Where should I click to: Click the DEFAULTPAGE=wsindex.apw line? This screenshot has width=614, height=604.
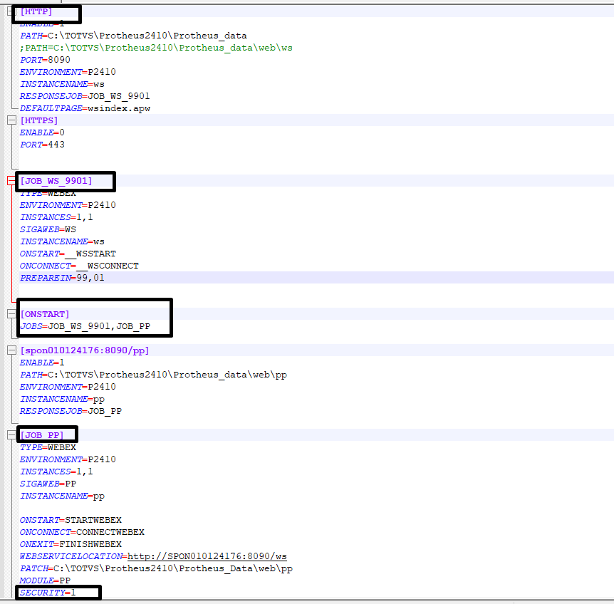(x=85, y=108)
